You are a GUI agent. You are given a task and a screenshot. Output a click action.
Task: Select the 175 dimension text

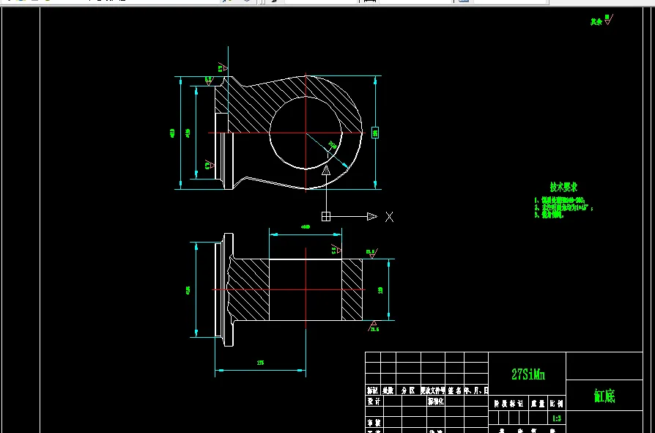pyautogui.click(x=260, y=363)
